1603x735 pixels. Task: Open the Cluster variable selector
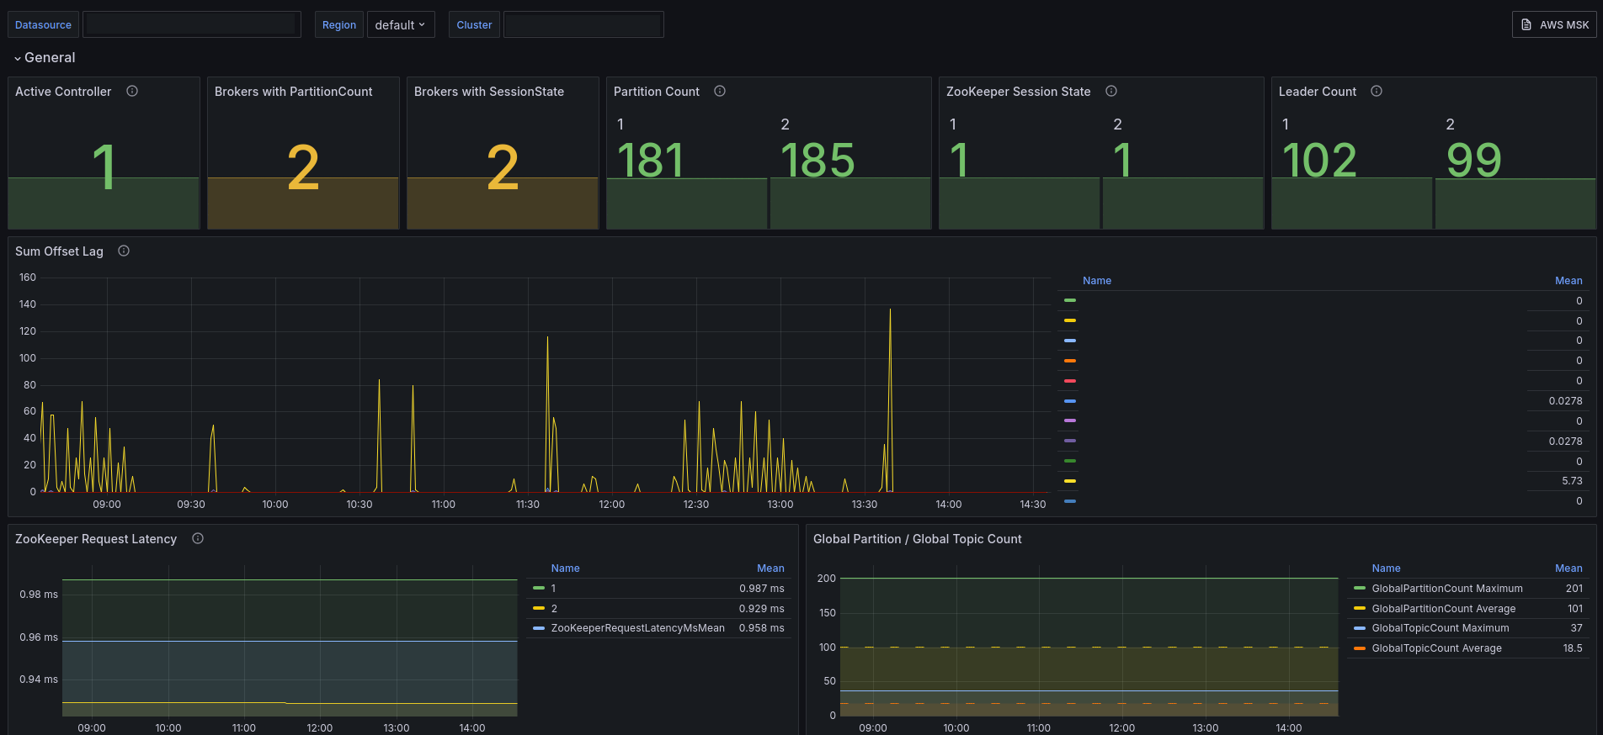click(583, 25)
